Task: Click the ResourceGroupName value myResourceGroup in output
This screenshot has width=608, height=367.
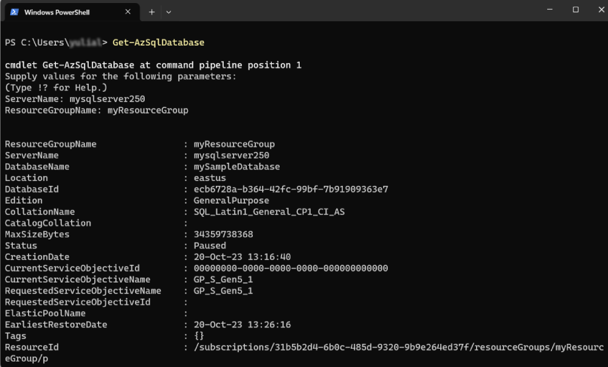Action: click(x=234, y=144)
